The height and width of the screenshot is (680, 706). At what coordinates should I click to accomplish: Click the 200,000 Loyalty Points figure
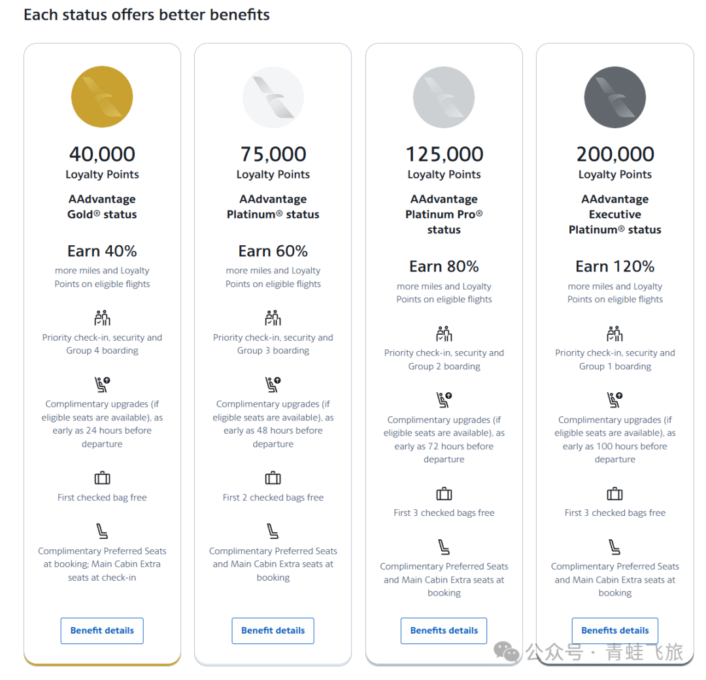coord(615,154)
